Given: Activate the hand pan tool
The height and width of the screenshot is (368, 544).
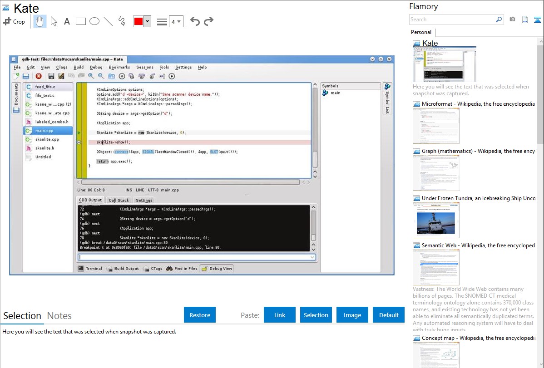Looking at the screenshot, I should [x=40, y=21].
